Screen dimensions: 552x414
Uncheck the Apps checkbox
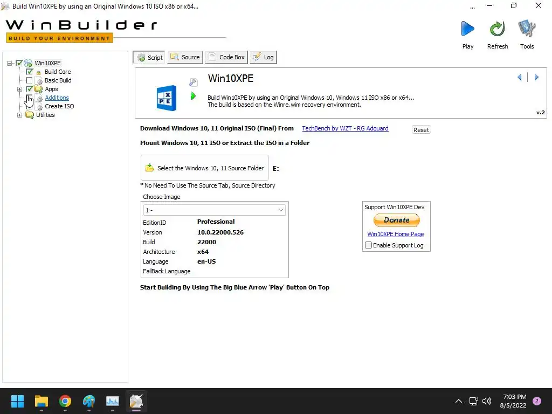pos(30,89)
